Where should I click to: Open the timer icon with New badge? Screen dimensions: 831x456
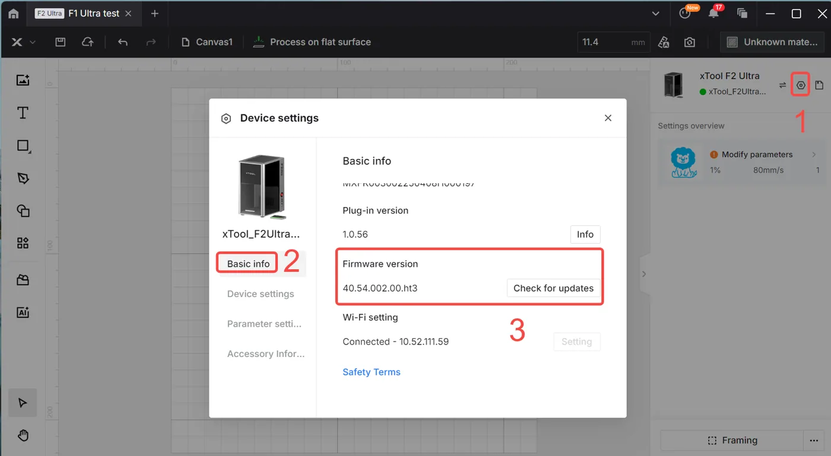pos(686,13)
